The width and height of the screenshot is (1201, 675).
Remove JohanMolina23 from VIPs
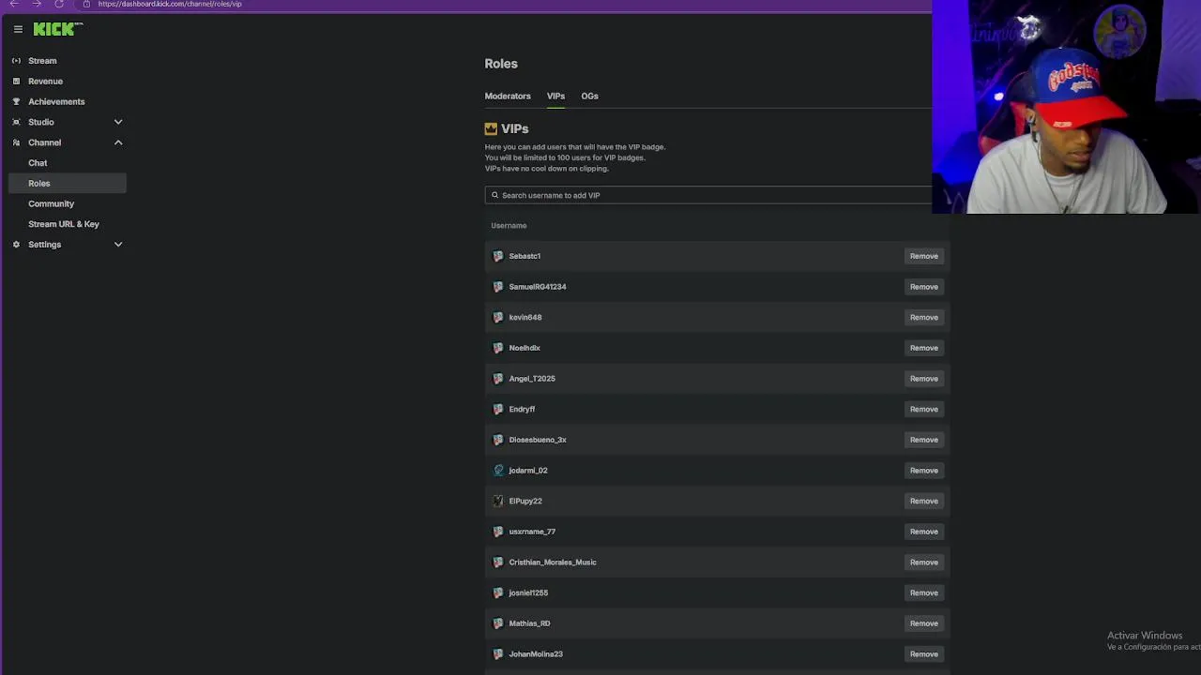click(923, 654)
